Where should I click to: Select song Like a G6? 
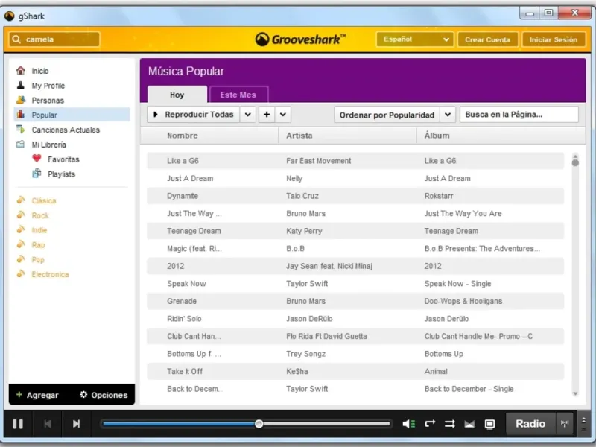pos(183,161)
